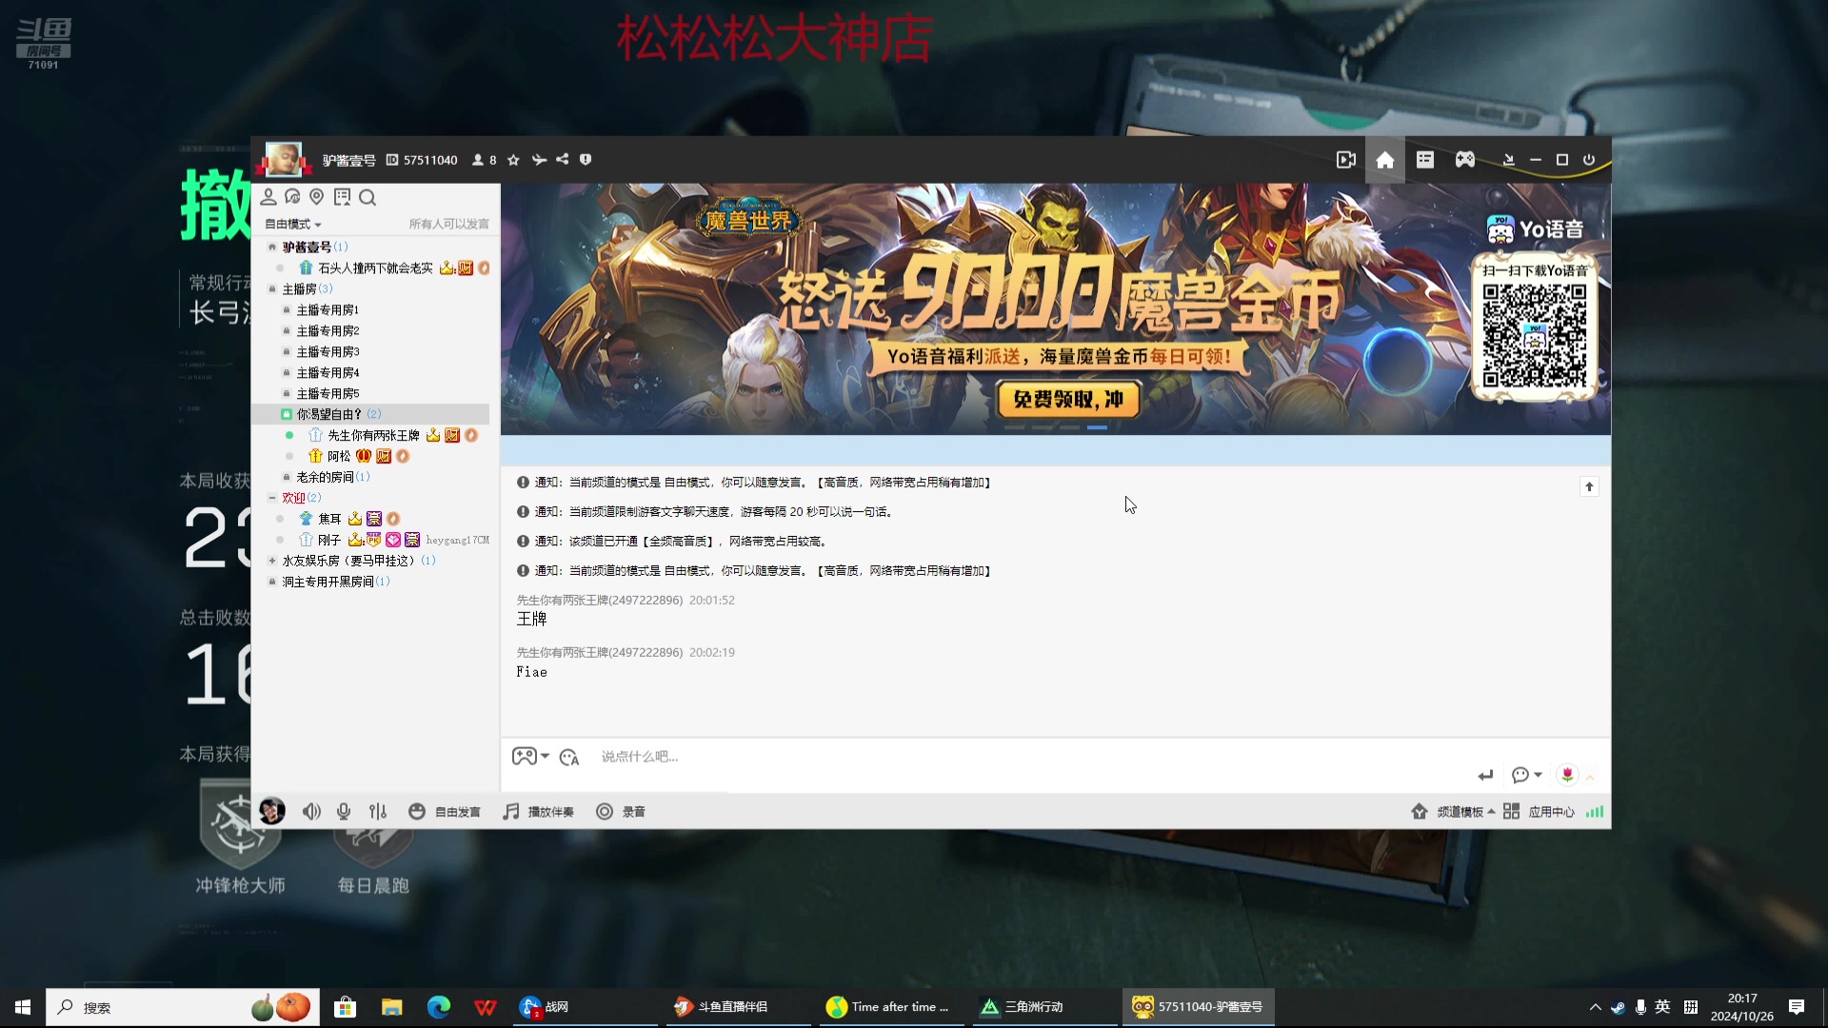Select the 主播房 channel group
The width and height of the screenshot is (1828, 1028).
pyautogui.click(x=299, y=289)
